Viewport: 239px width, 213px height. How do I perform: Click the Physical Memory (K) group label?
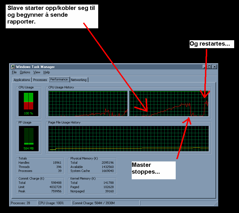coord(84,158)
